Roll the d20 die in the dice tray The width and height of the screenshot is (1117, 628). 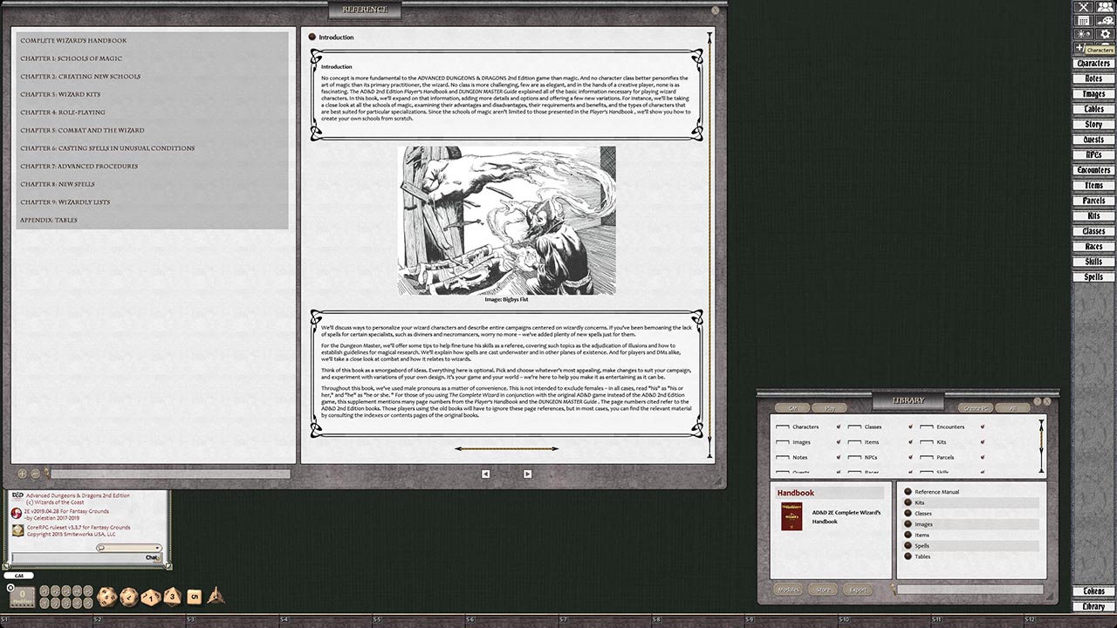click(x=106, y=597)
